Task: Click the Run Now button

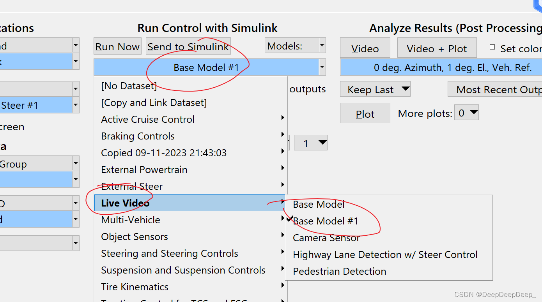Action: click(117, 46)
